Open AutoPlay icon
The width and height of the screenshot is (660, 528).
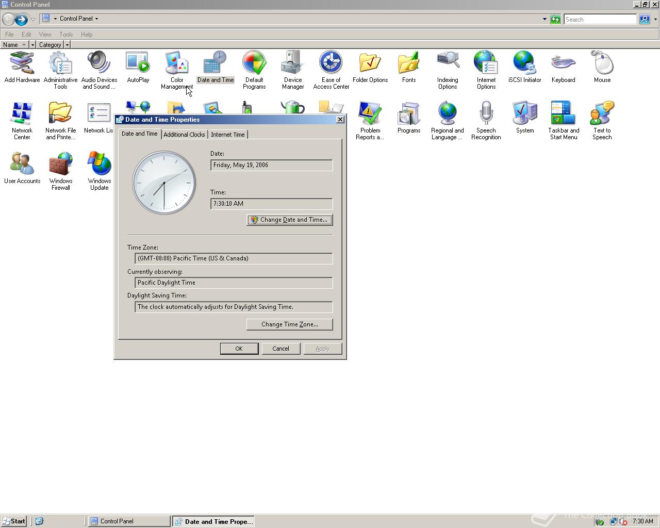coord(138,68)
